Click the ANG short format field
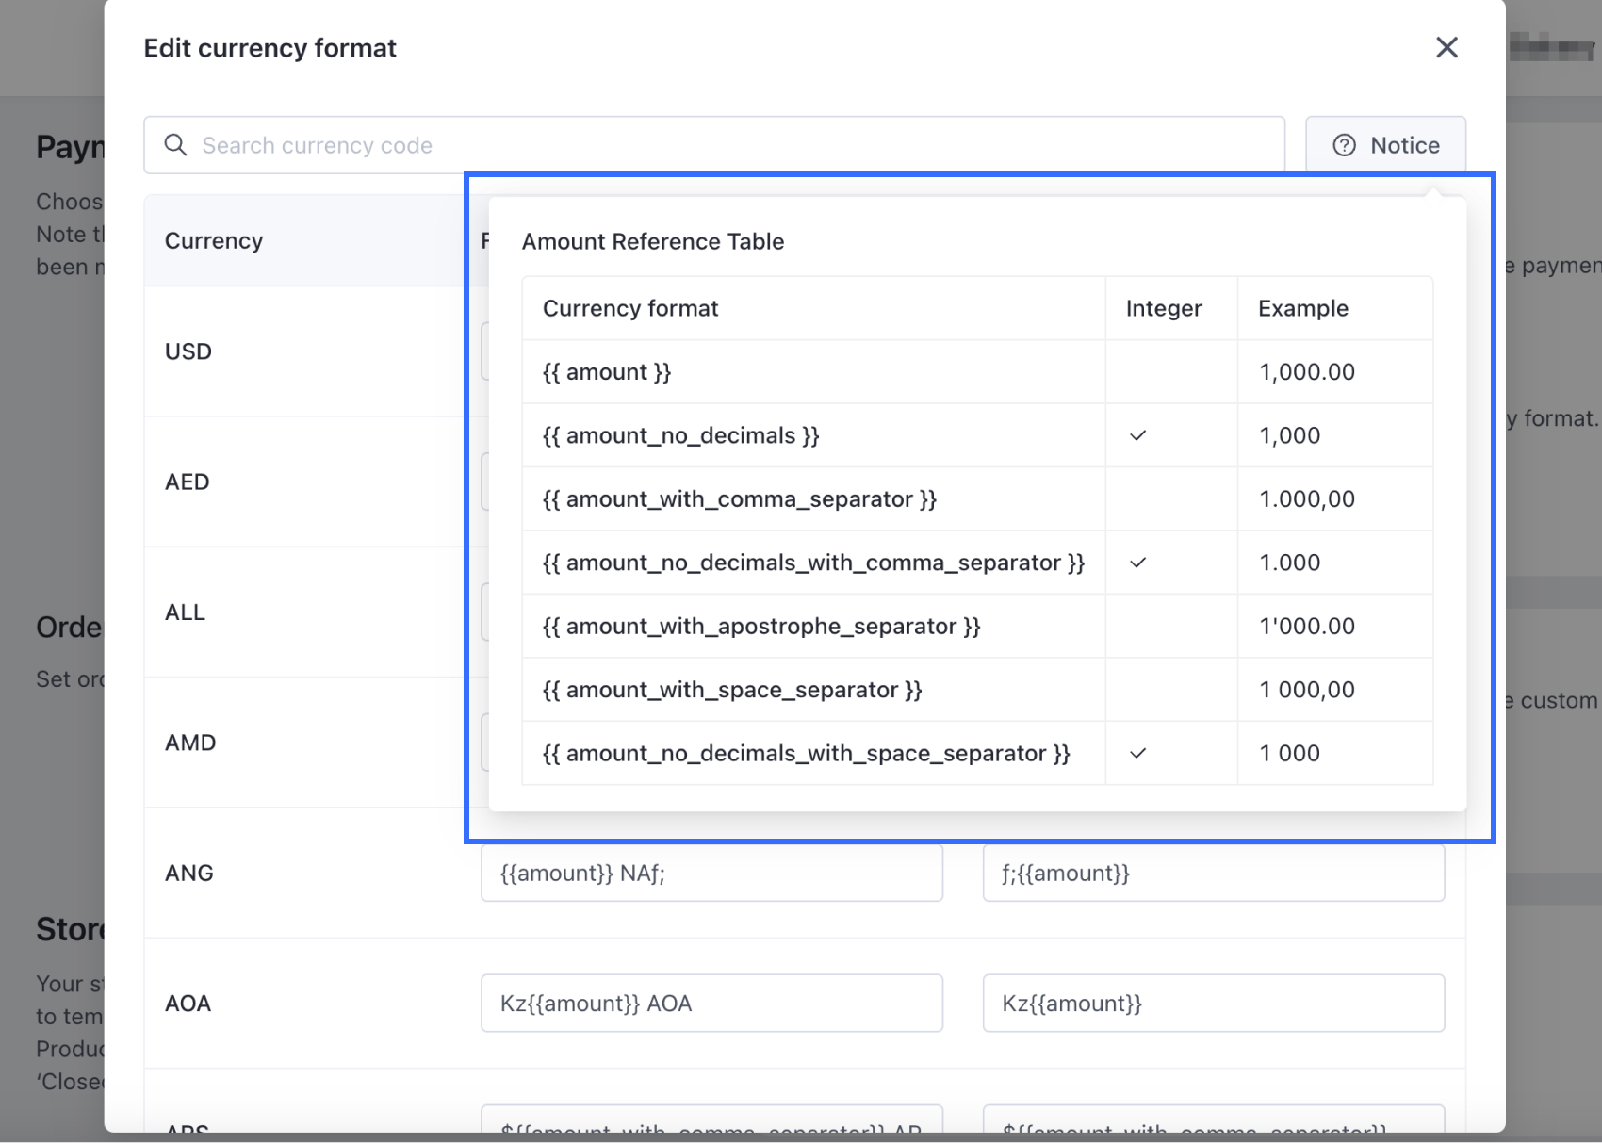This screenshot has width=1602, height=1143. (x=1213, y=873)
